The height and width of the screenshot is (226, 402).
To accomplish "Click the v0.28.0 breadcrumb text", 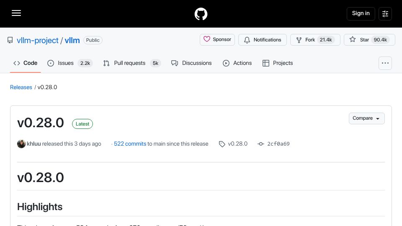I will point(47,87).
